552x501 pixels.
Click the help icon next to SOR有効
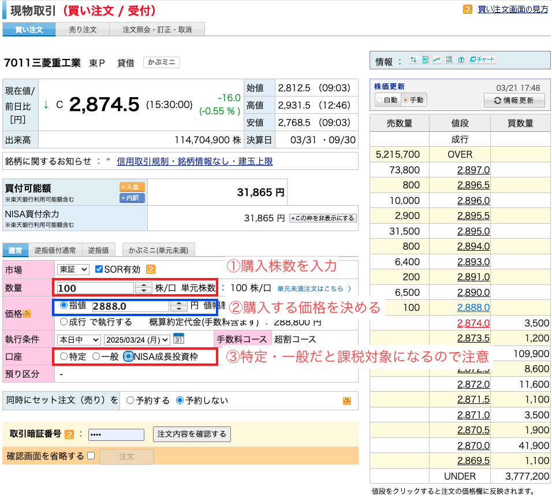click(x=151, y=269)
